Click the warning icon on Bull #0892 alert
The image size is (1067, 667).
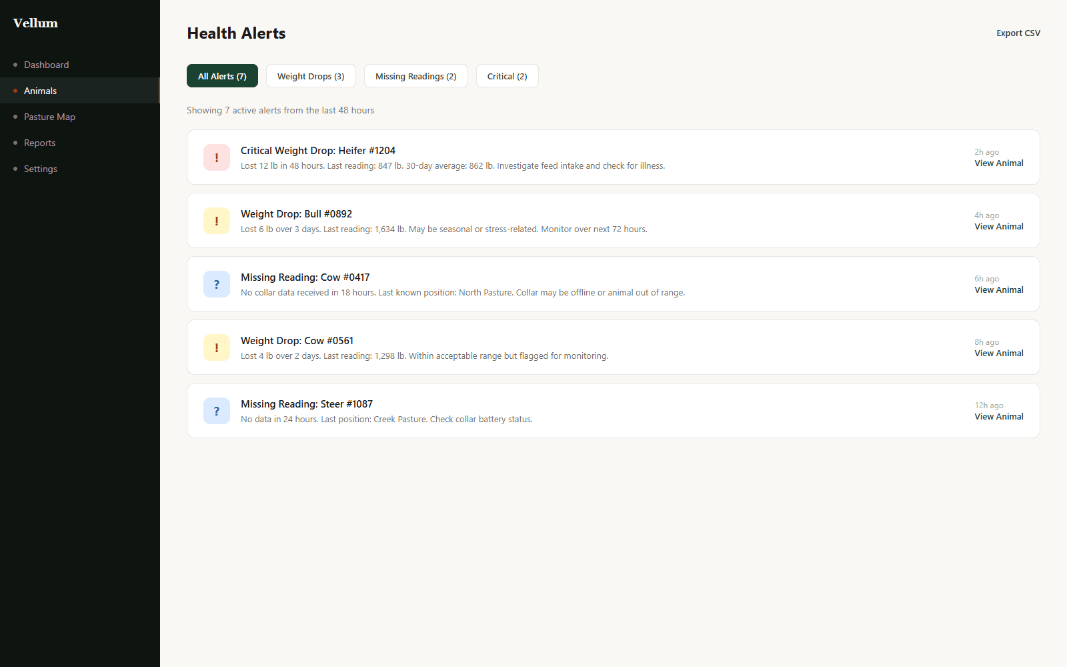point(216,221)
